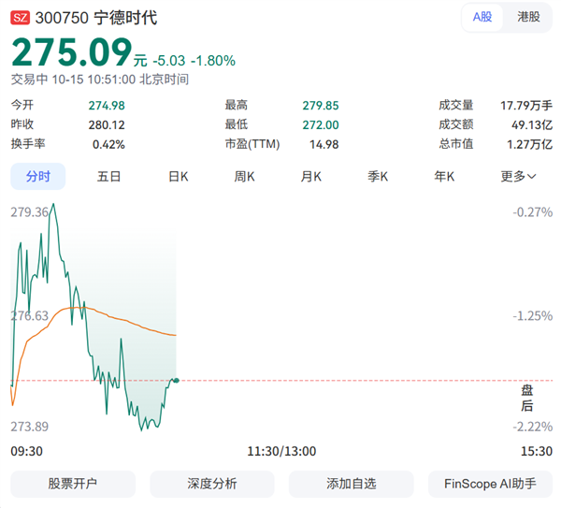
Task: Click the 市盈(TTM) value 14.98
Action: point(324,145)
